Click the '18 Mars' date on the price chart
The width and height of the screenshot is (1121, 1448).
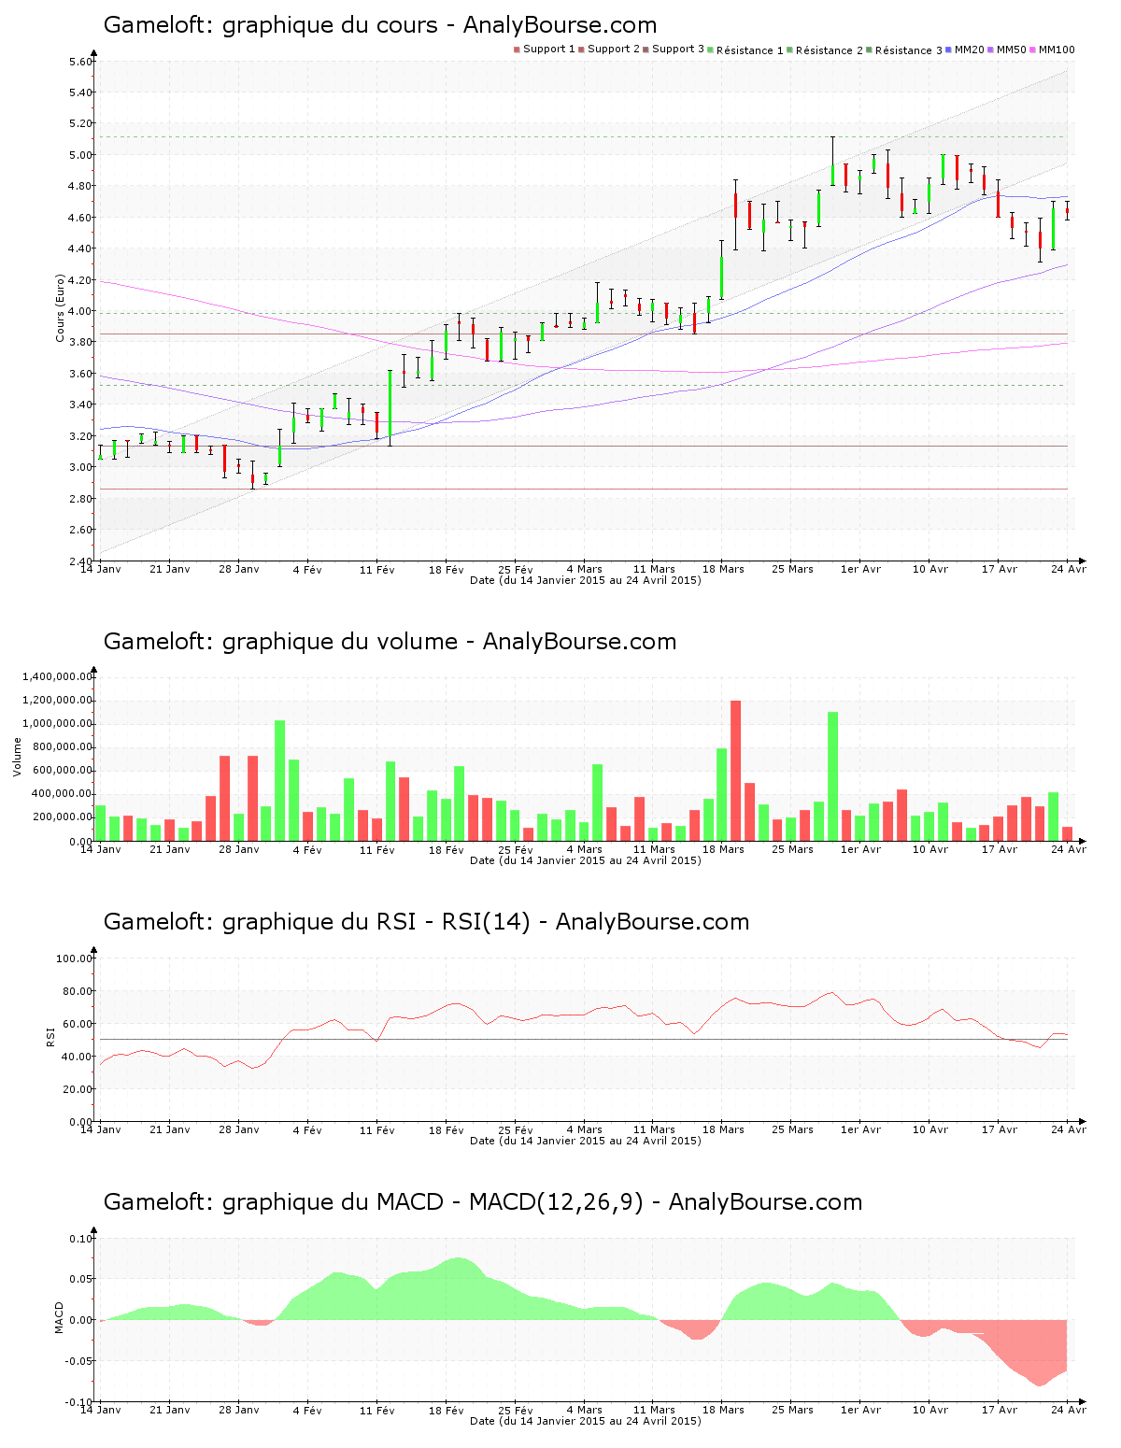723,569
